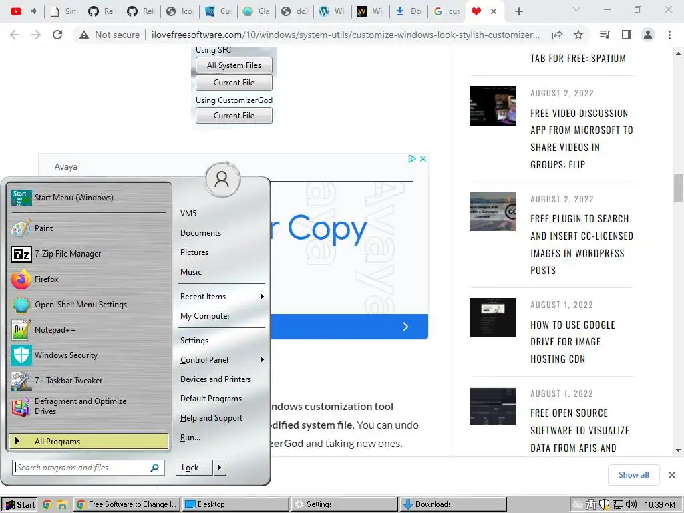Click the Not secure warning icon
Screen dimensions: 684x513
[84, 35]
